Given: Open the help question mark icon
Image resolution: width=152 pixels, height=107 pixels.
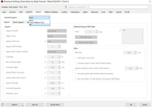Looking at the screenshot, I should [3, 104].
